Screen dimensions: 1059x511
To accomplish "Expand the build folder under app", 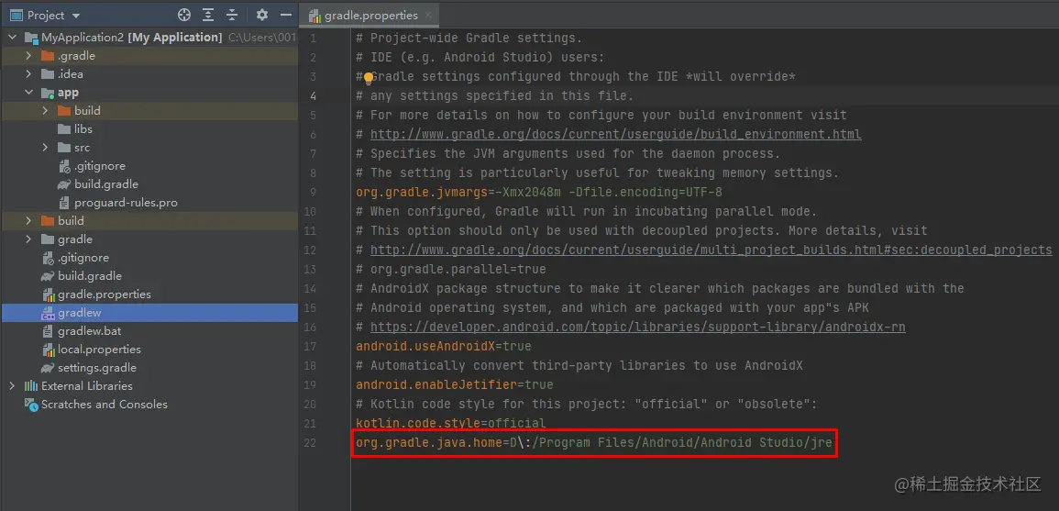I will pyautogui.click(x=45, y=110).
